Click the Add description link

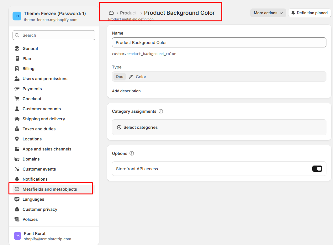tap(126, 91)
